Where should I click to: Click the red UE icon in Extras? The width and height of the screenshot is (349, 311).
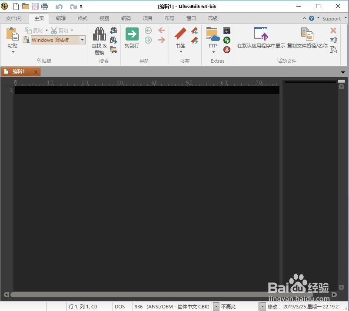click(x=227, y=50)
